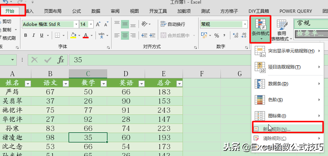
Task: Open the underline style dropdown arrow
Action: click(48, 36)
